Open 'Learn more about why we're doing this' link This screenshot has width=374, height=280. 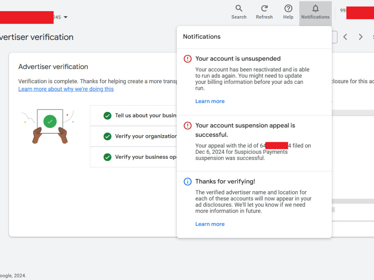[66, 89]
